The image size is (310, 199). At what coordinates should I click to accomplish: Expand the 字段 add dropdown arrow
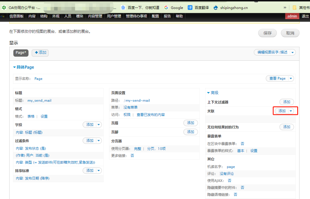pos(99,125)
